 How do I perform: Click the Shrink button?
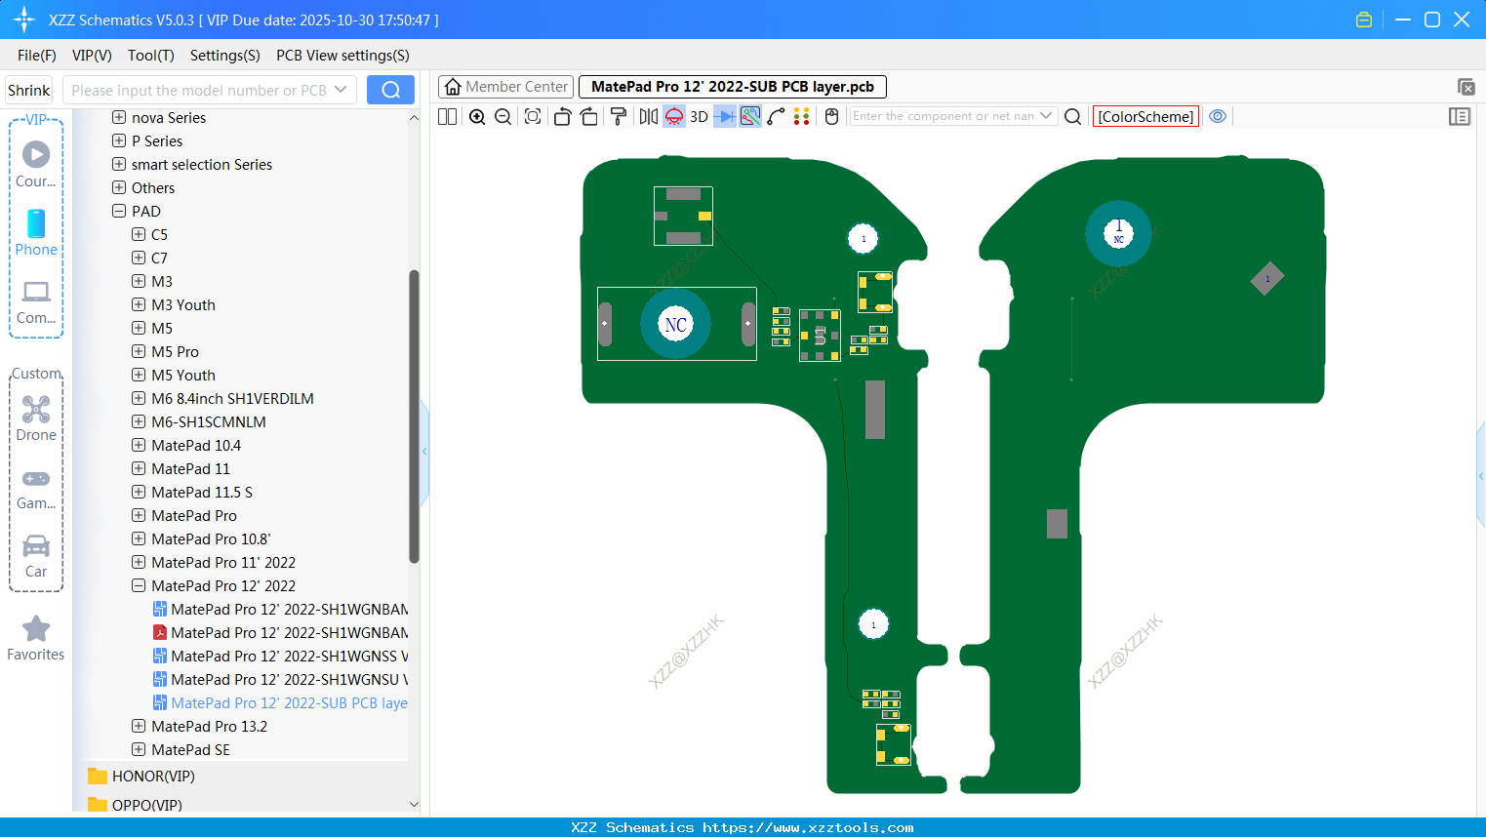click(28, 90)
